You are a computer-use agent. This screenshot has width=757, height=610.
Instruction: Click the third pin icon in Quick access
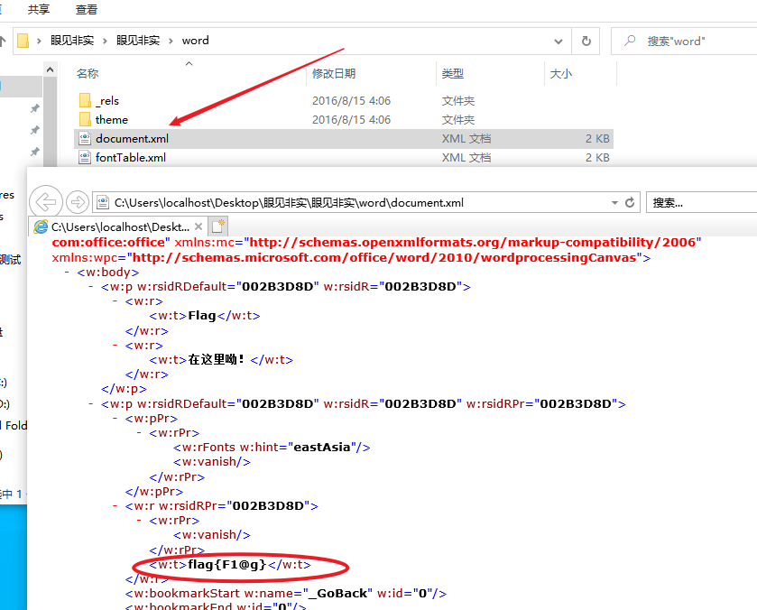(x=35, y=152)
